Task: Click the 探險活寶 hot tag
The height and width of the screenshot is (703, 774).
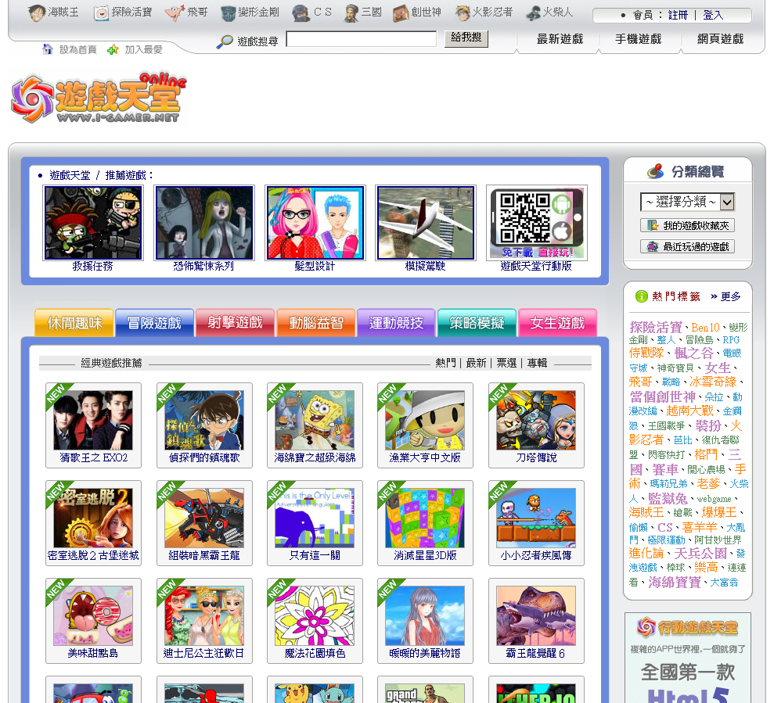Action: tap(656, 327)
